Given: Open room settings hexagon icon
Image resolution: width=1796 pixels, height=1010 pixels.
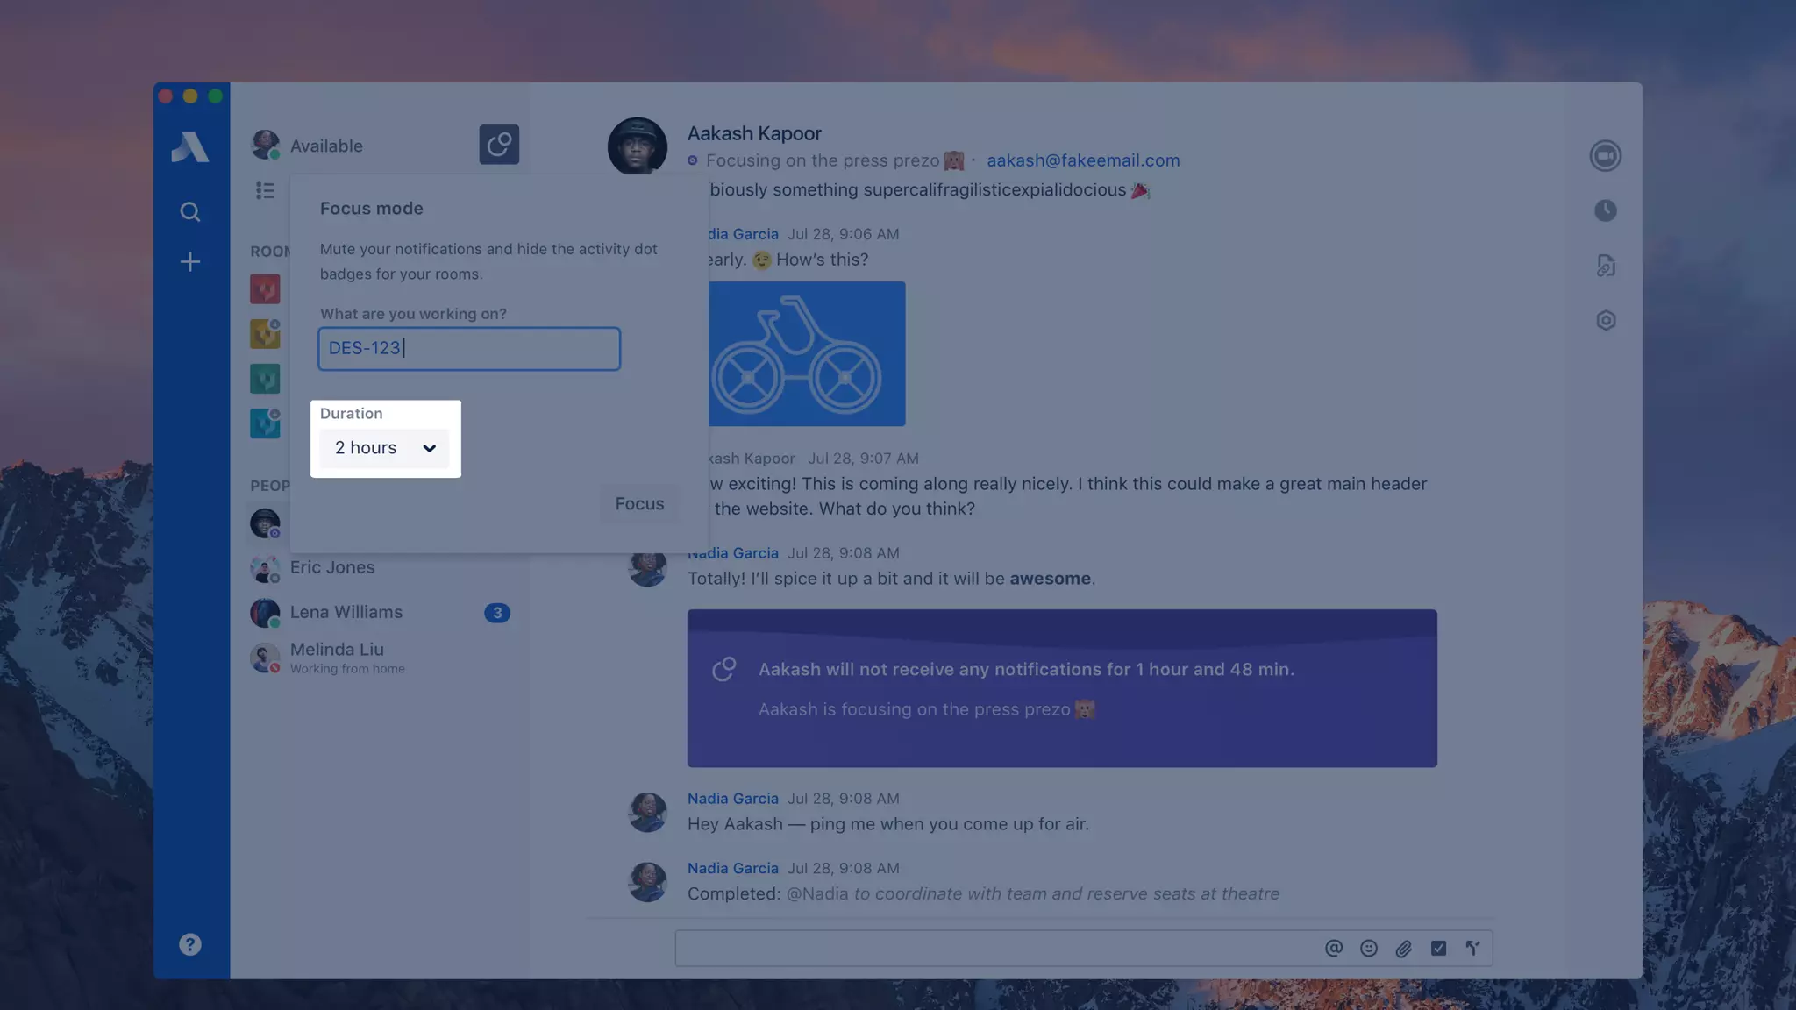Looking at the screenshot, I should point(1605,320).
